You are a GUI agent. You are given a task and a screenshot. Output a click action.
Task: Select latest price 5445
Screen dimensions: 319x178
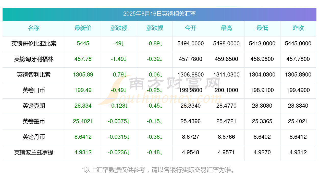coord(83,44)
